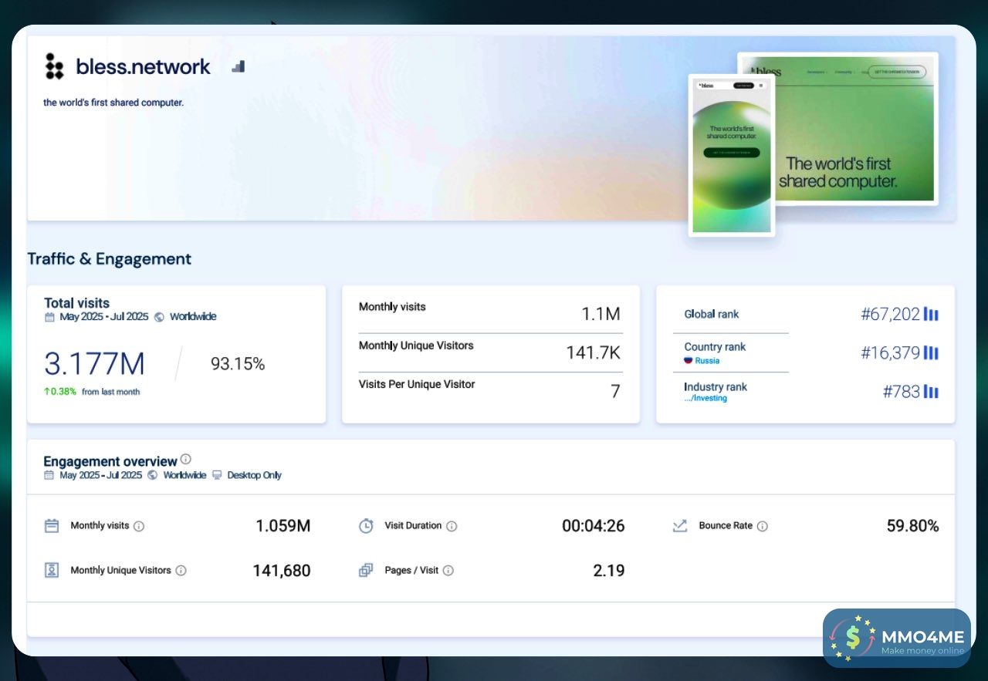Click info icon next to Pages / Visit
This screenshot has height=681, width=988.
448,571
